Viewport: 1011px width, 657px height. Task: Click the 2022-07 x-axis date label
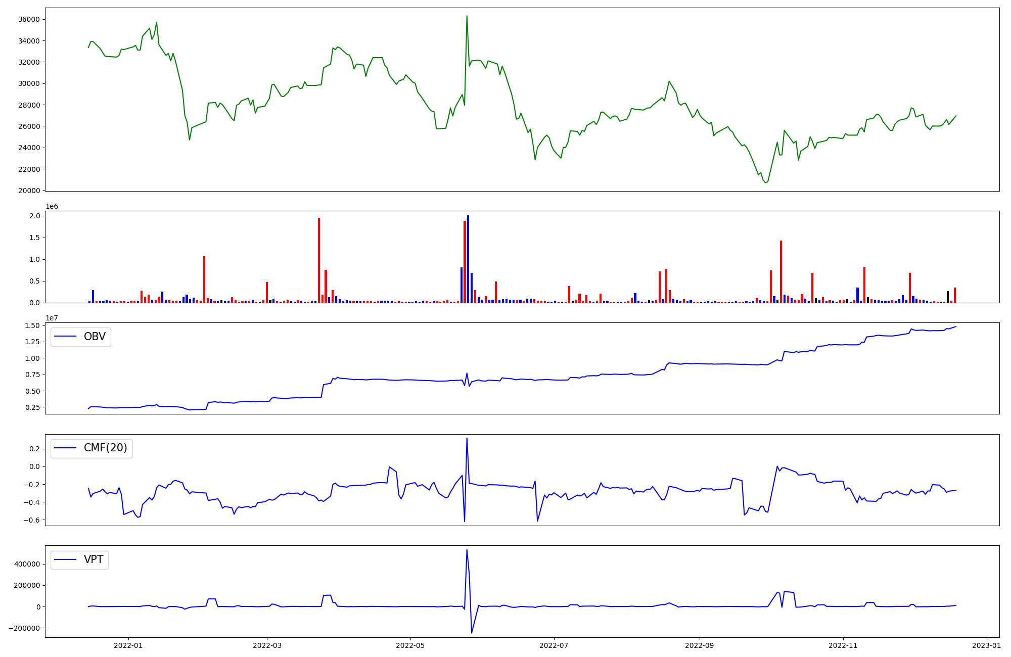point(554,645)
